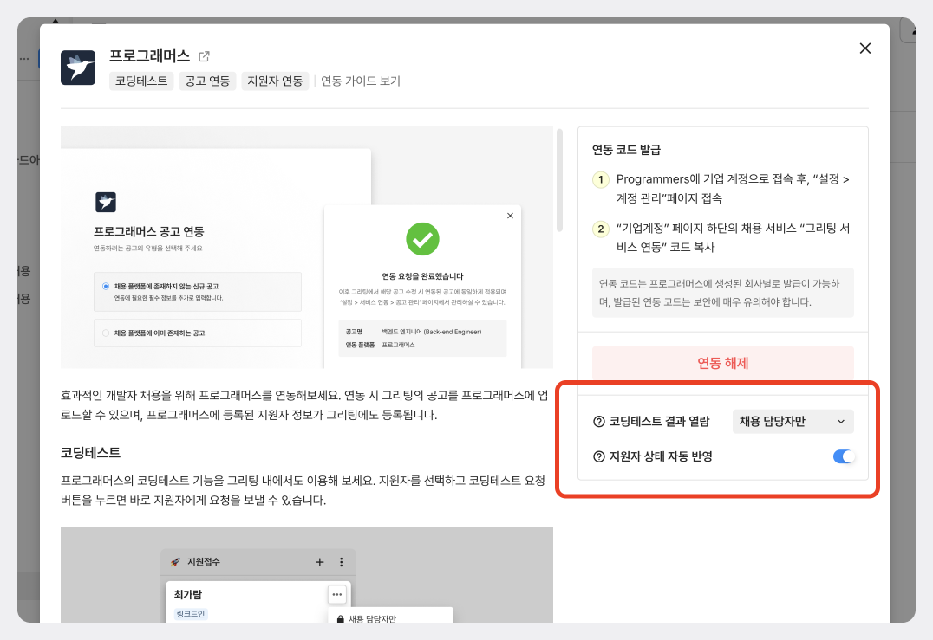Select the 지원자 연동 tag

coord(275,81)
